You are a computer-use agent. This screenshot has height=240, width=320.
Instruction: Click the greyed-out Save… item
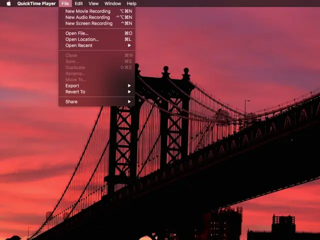[x=96, y=61]
